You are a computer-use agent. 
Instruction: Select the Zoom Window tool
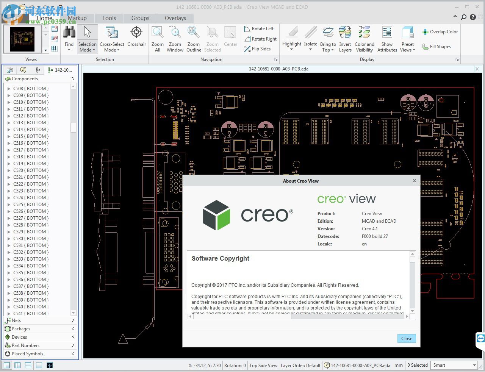(175, 37)
